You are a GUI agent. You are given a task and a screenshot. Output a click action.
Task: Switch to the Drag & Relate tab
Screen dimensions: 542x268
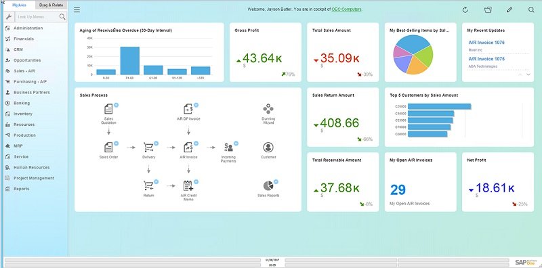pos(51,5)
